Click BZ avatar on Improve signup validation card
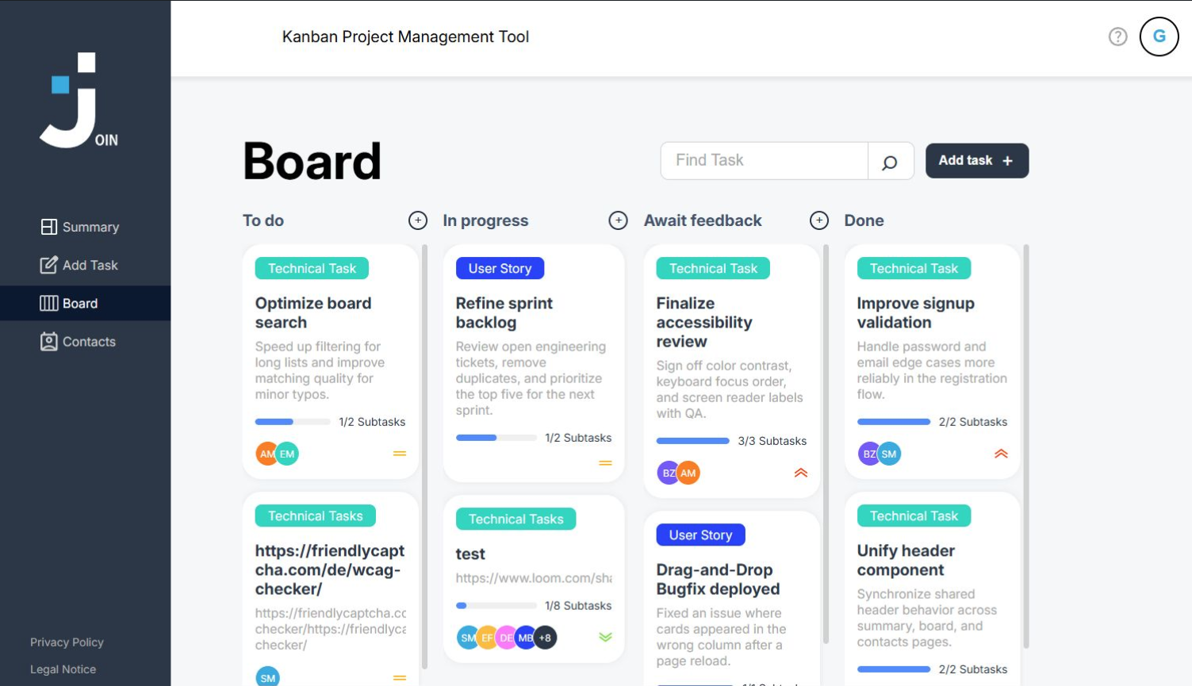Screen dimensions: 1192x686 [868, 454]
